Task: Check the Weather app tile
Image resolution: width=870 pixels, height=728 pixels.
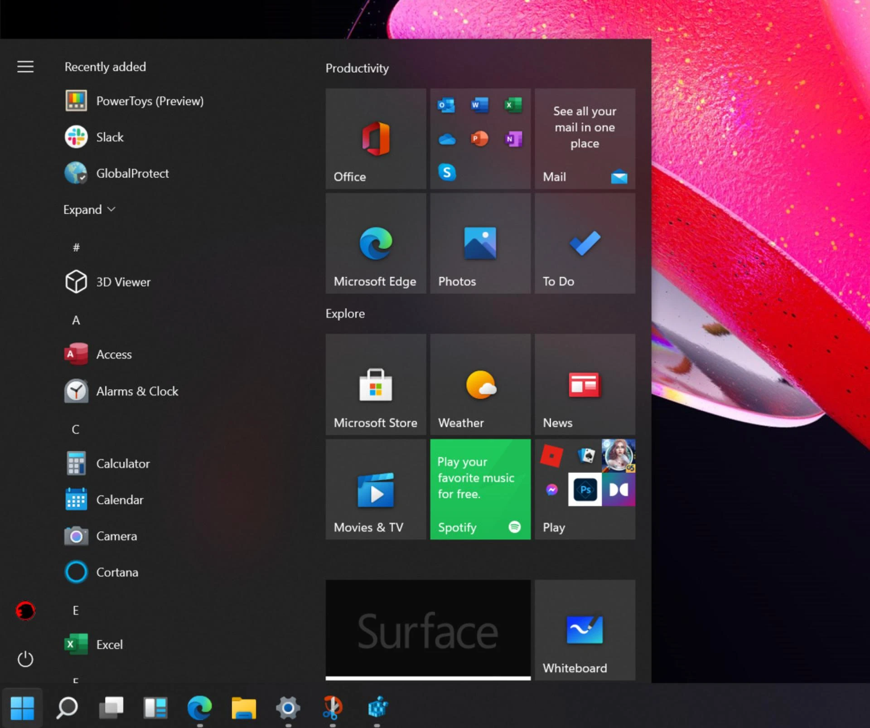Action: click(480, 385)
